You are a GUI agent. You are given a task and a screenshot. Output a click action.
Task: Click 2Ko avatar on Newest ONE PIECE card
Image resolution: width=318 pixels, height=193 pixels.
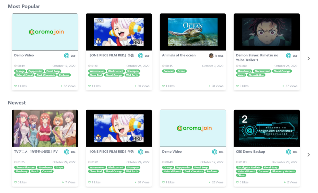click(x=140, y=152)
